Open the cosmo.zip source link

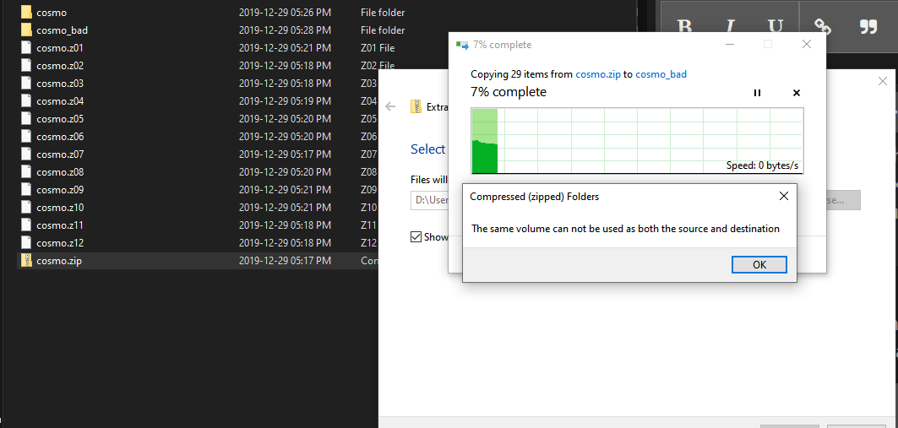coord(598,73)
